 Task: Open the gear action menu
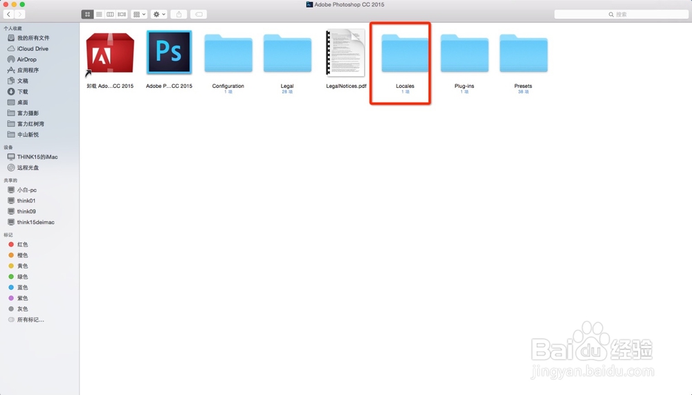159,15
